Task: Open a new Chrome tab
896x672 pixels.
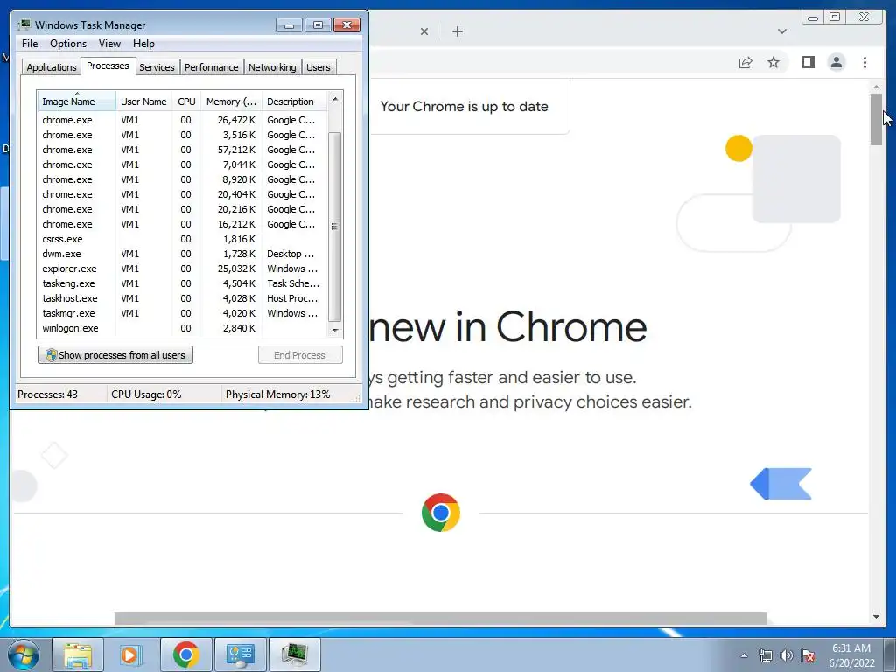Action: [x=457, y=31]
